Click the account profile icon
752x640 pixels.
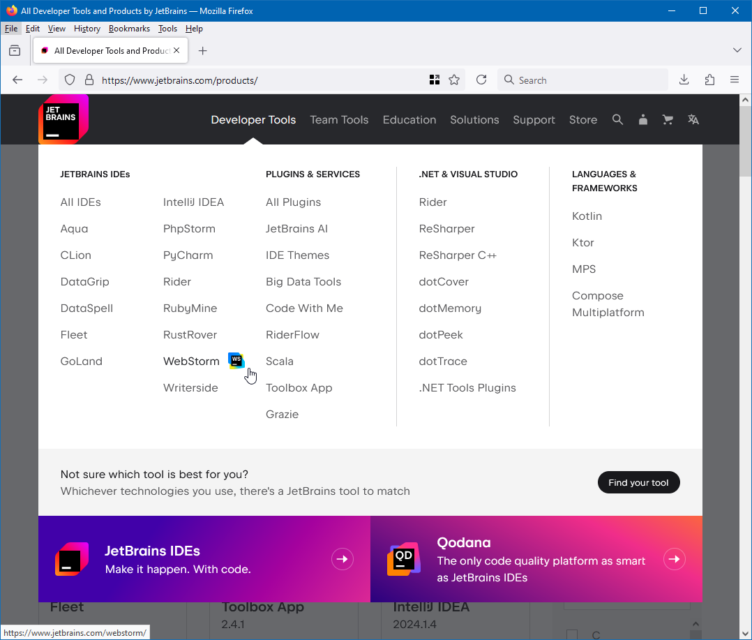point(642,119)
